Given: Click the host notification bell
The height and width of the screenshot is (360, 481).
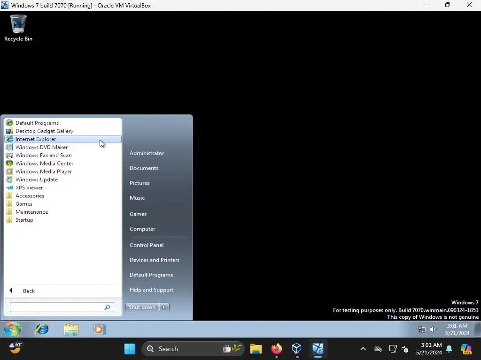Looking at the screenshot, I should coord(449,349).
